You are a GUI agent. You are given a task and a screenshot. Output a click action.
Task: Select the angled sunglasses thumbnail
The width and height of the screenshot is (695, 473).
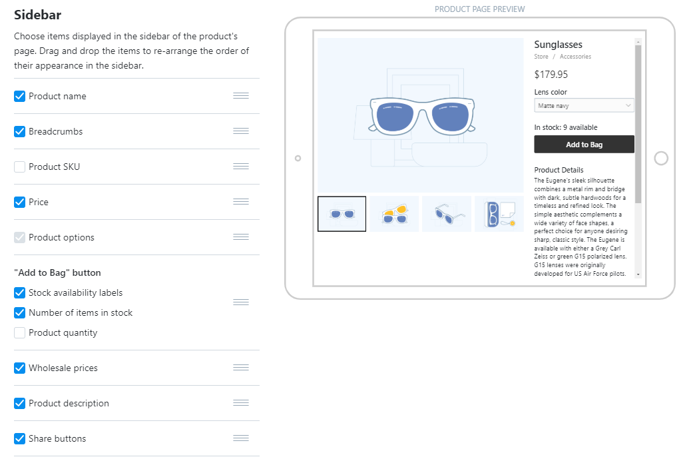pyautogui.click(x=446, y=214)
